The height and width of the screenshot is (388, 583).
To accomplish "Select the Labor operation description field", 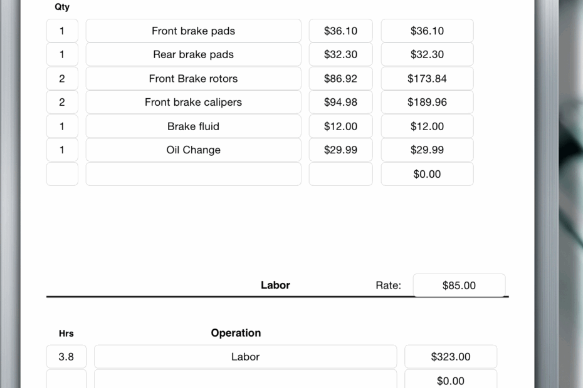I will point(245,356).
